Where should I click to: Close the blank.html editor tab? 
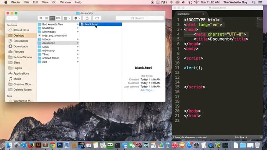203,14
